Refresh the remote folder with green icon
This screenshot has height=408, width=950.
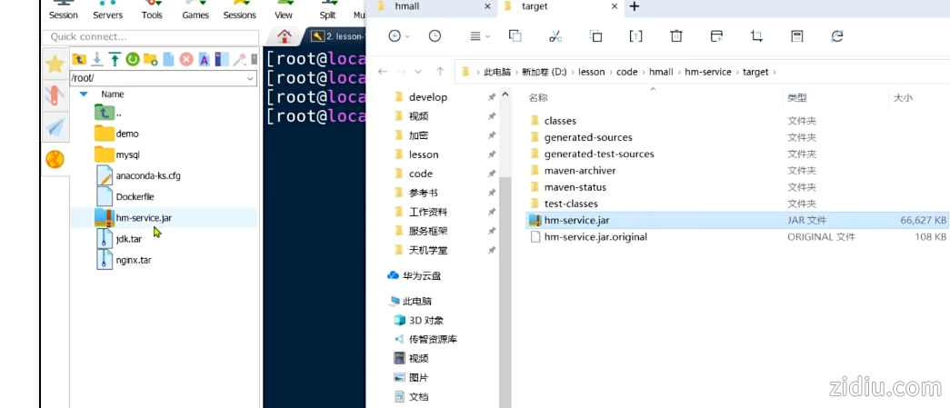133,60
